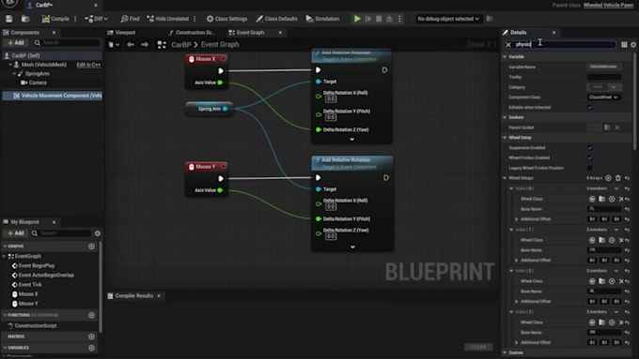
Task: Open the No debug object selected dropdown
Action: pyautogui.click(x=448, y=19)
